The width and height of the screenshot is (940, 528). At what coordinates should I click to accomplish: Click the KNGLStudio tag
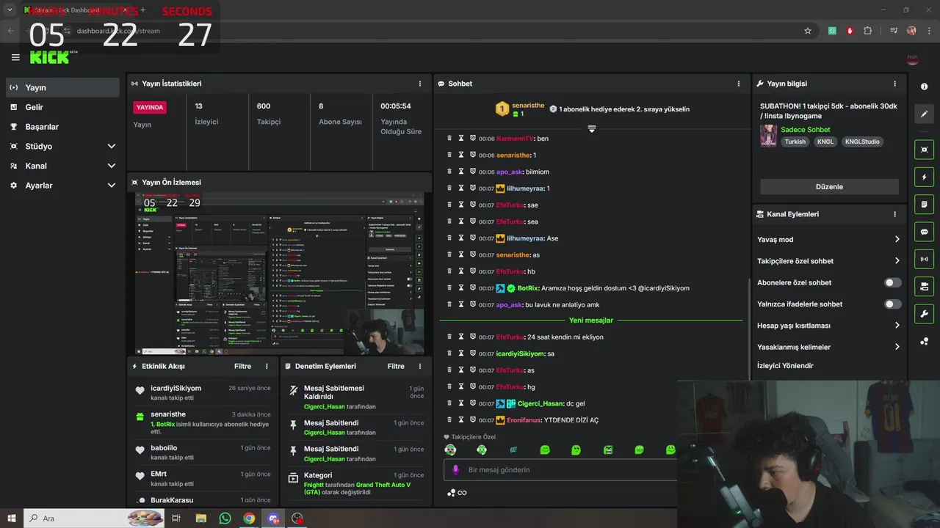[861, 142]
